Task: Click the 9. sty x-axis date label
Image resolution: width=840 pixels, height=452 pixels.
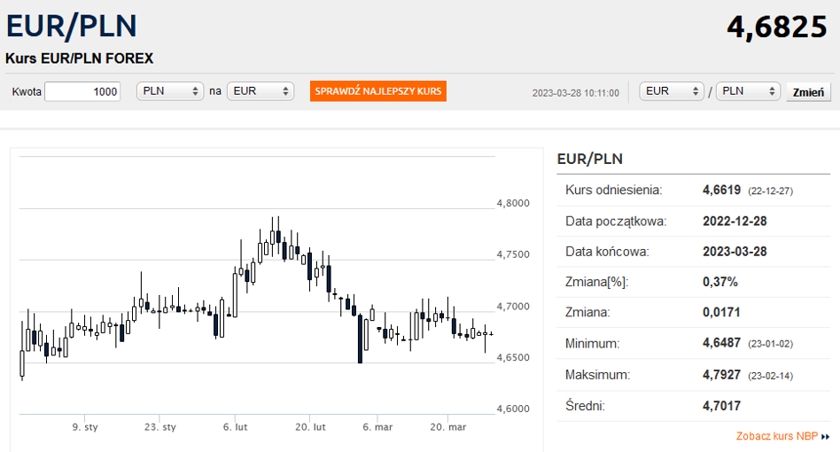Action: (x=85, y=427)
